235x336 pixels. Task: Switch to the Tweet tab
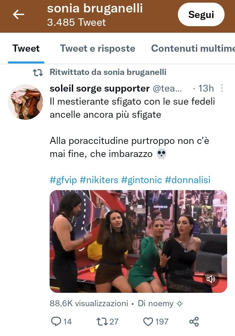[26, 48]
